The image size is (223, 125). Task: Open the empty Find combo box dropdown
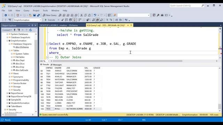tap(149, 15)
